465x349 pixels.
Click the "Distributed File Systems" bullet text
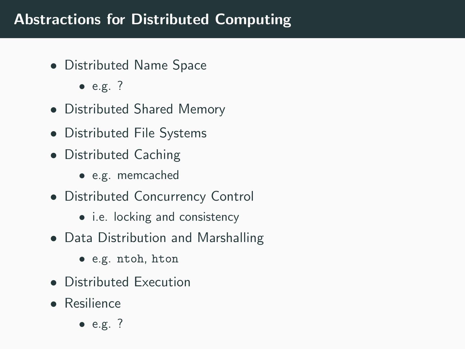click(135, 133)
